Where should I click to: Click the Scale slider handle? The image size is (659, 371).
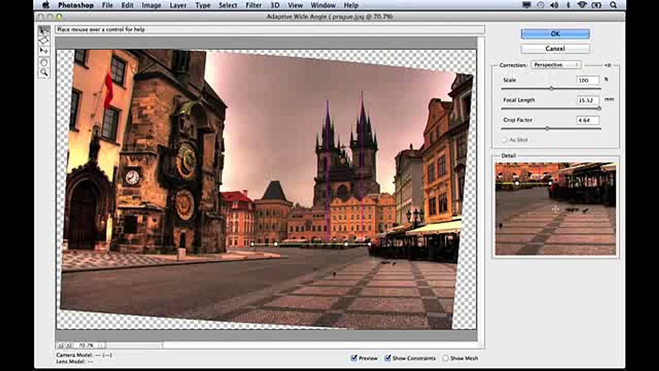click(x=551, y=89)
